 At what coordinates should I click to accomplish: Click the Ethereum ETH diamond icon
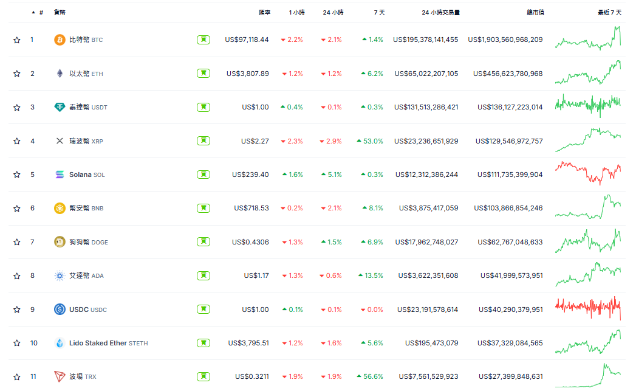coord(60,74)
